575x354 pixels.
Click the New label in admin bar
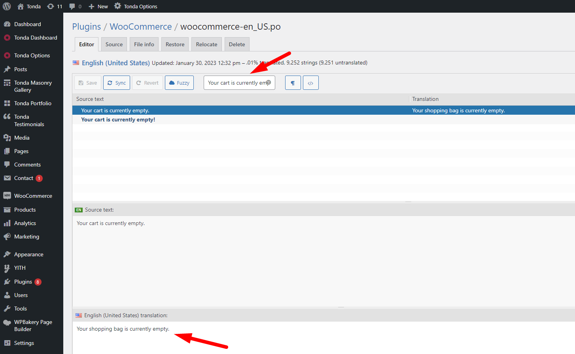coord(103,6)
